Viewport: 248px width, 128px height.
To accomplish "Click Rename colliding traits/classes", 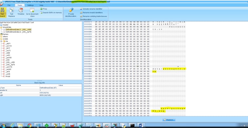I will (94, 16).
